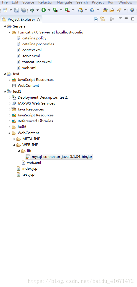137x287 pixels.
Task: Collapse the lib folder
Action: pos(19,151)
